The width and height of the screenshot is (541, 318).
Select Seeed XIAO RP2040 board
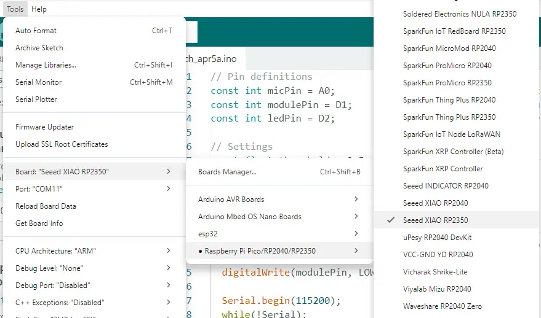coord(435,203)
